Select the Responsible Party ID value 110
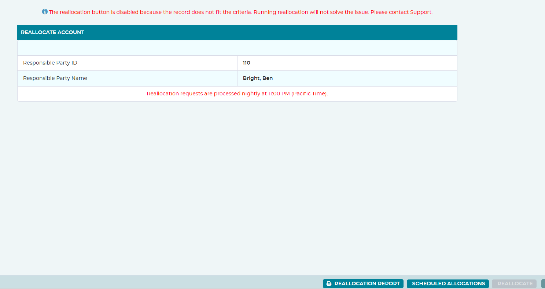The height and width of the screenshot is (289, 545). (x=246, y=63)
